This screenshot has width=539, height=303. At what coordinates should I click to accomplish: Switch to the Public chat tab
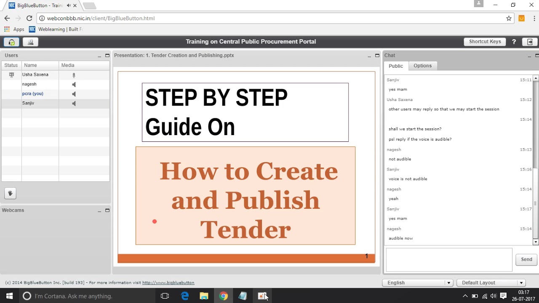(396, 66)
